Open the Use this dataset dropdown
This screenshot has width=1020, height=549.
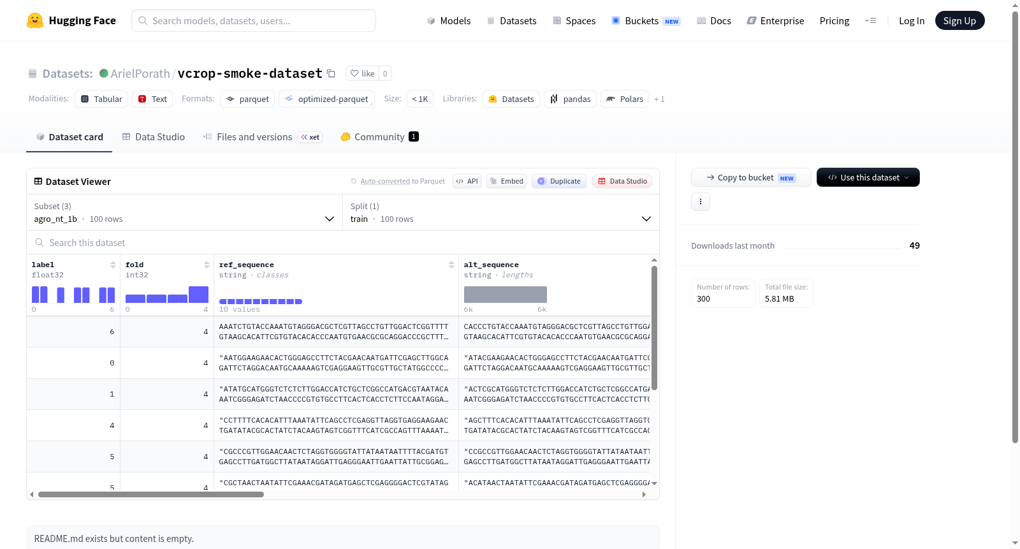[x=868, y=177]
